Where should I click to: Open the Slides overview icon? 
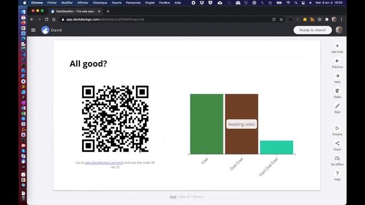point(337,91)
